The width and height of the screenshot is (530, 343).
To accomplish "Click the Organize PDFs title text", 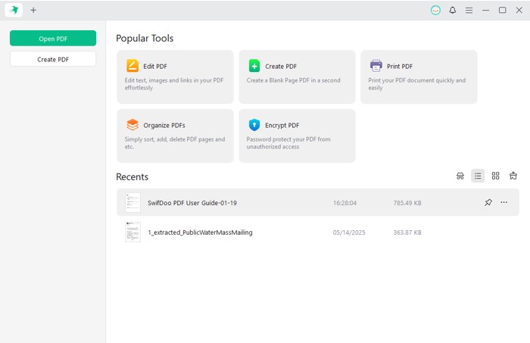I will tap(164, 126).
